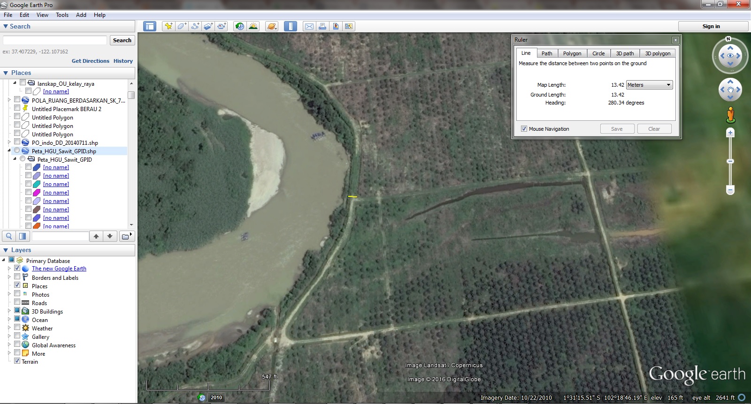Screen dimensions: 751x404
Task: Toggle the Places panel split view icon
Action: tap(22, 236)
